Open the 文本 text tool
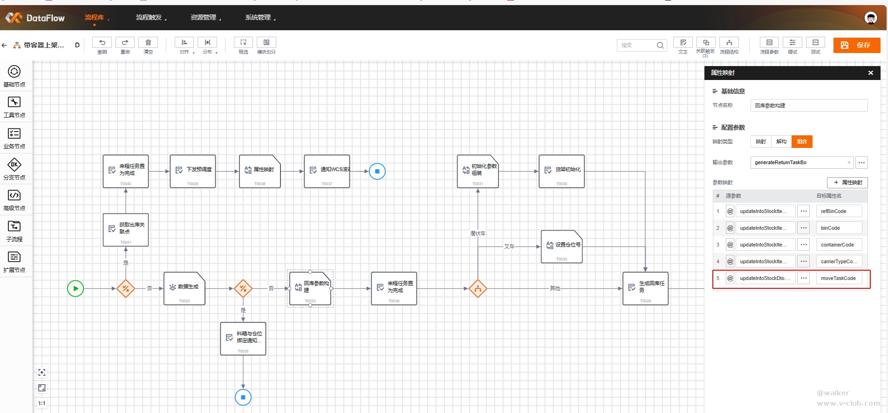Image resolution: width=888 pixels, height=413 pixels. 683,42
